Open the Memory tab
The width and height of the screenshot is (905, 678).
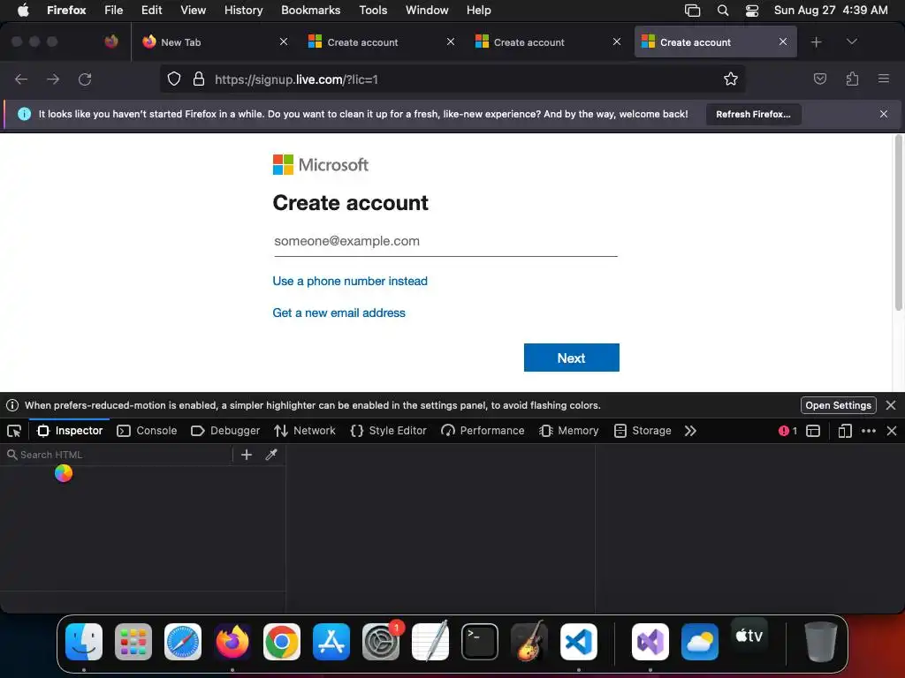tap(568, 431)
